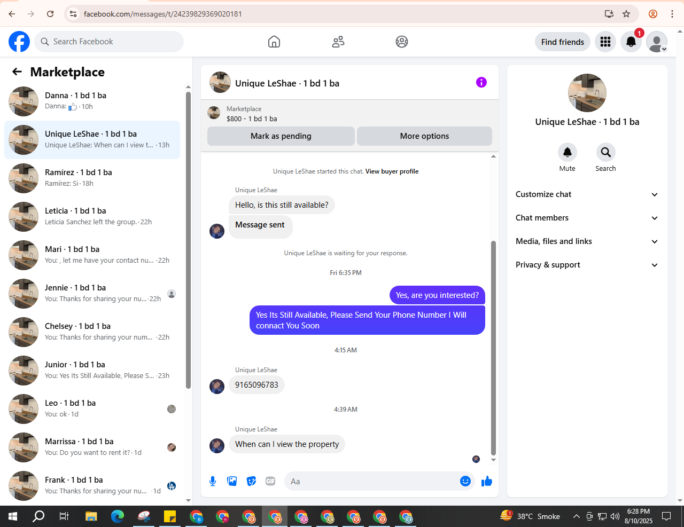Screen dimensions: 684x527
Task: Click the phone number message 9165096783
Action: click(256, 385)
